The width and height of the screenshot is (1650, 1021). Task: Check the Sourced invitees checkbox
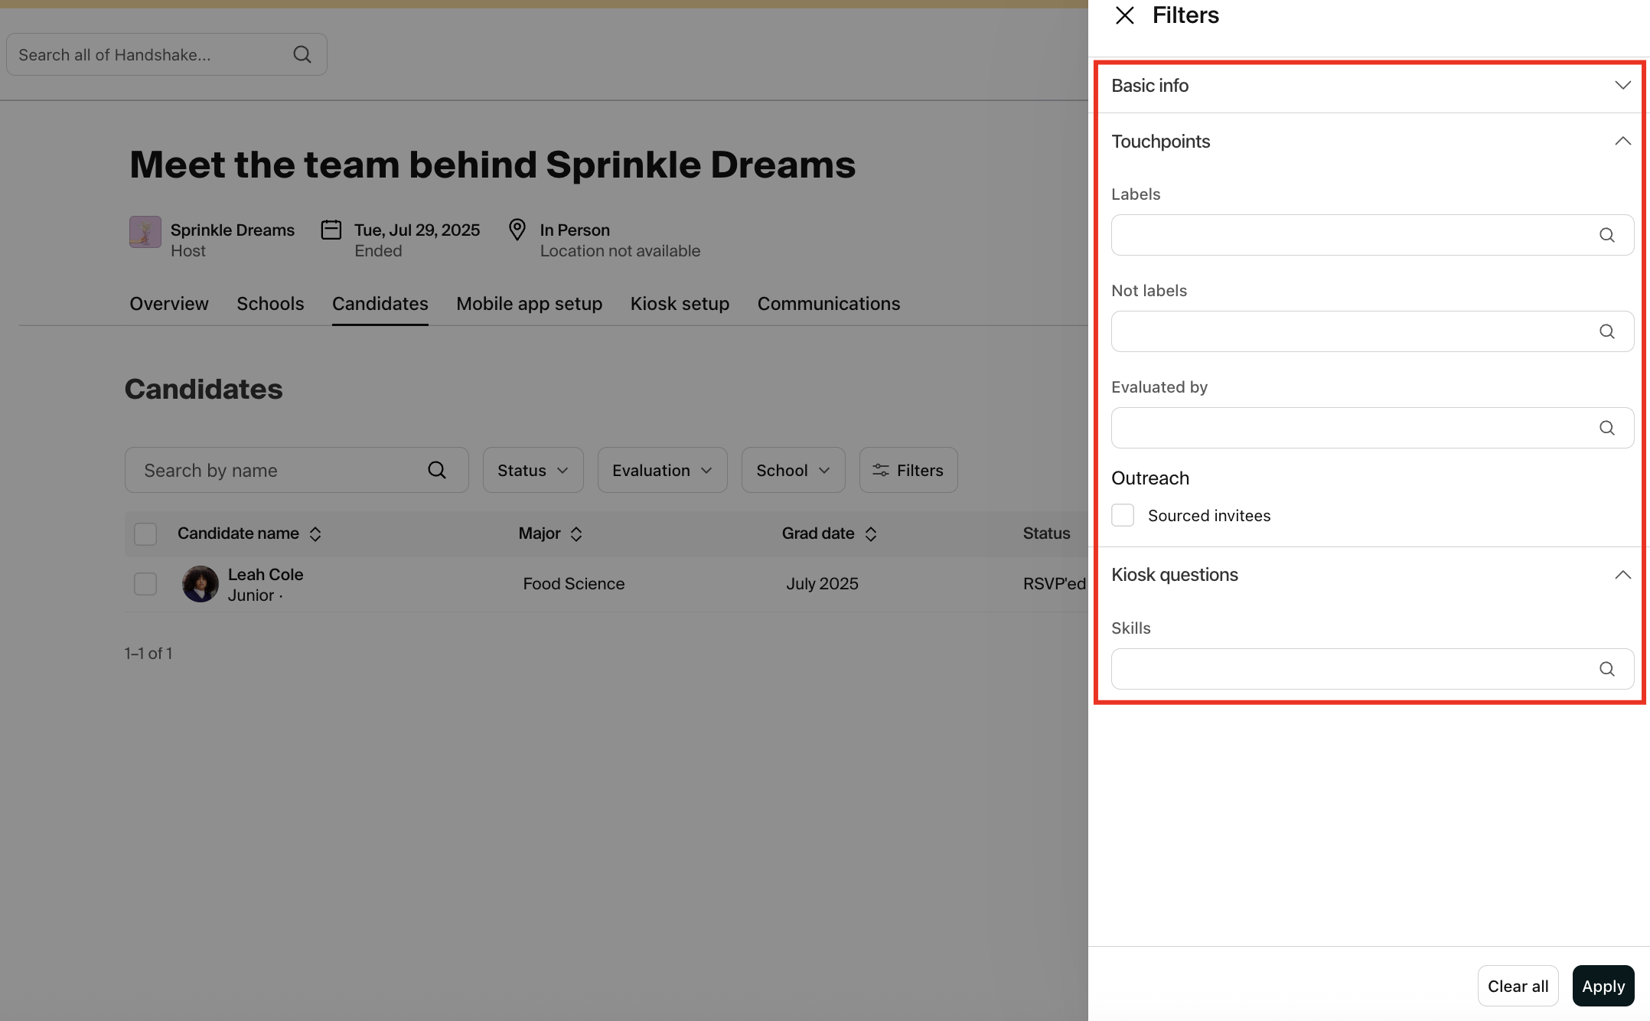(1123, 515)
